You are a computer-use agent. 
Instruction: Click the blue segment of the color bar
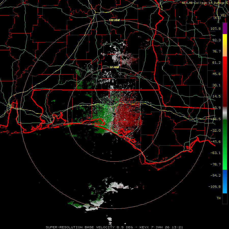(x=225, y=181)
